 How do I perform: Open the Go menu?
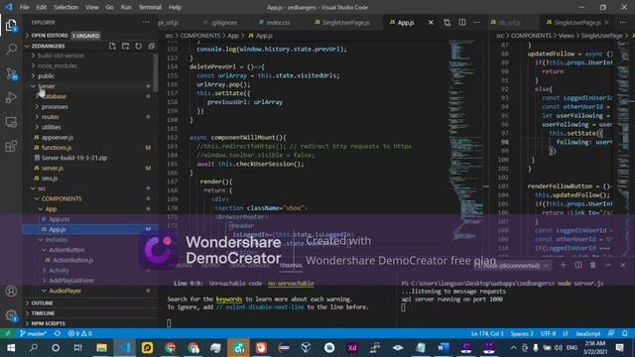pos(109,7)
